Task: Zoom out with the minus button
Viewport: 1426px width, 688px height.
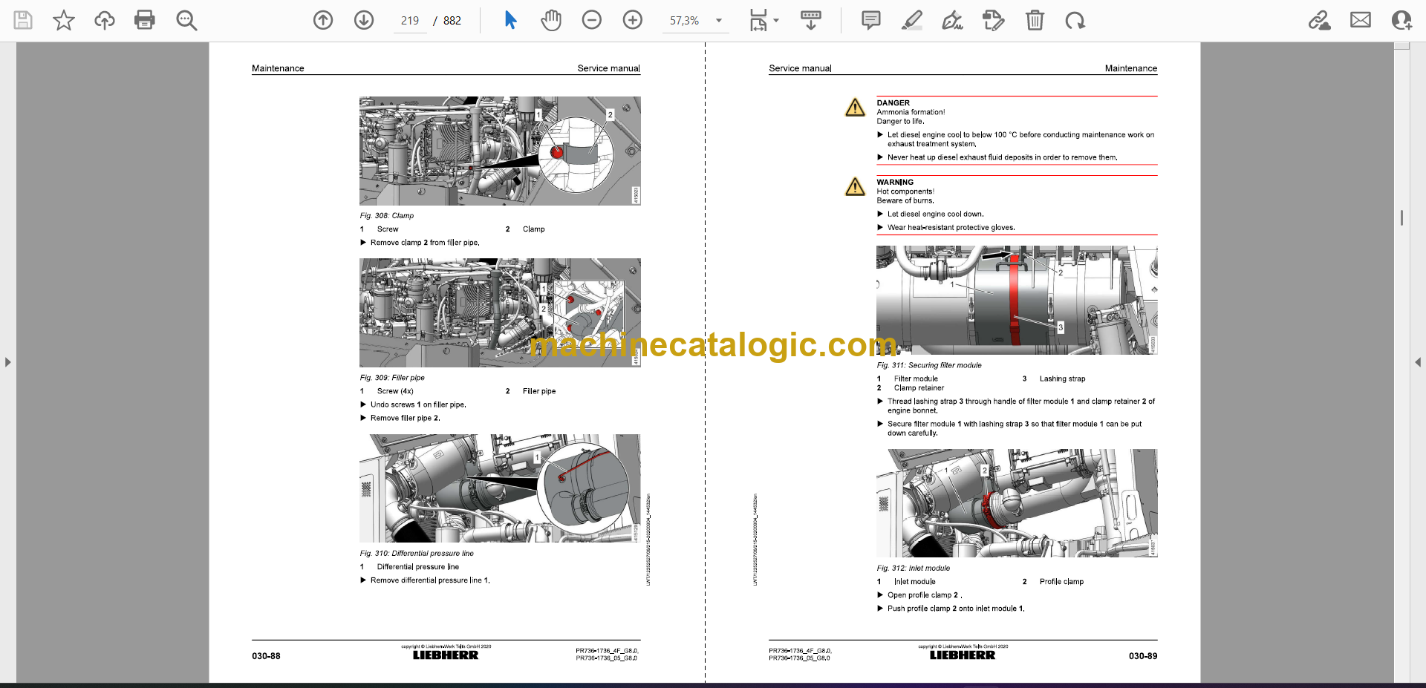Action: click(592, 20)
